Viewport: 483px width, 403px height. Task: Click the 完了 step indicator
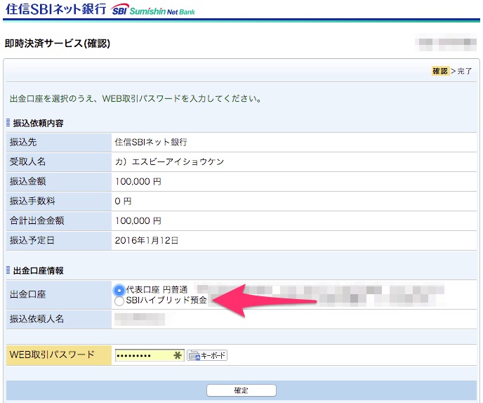click(465, 71)
